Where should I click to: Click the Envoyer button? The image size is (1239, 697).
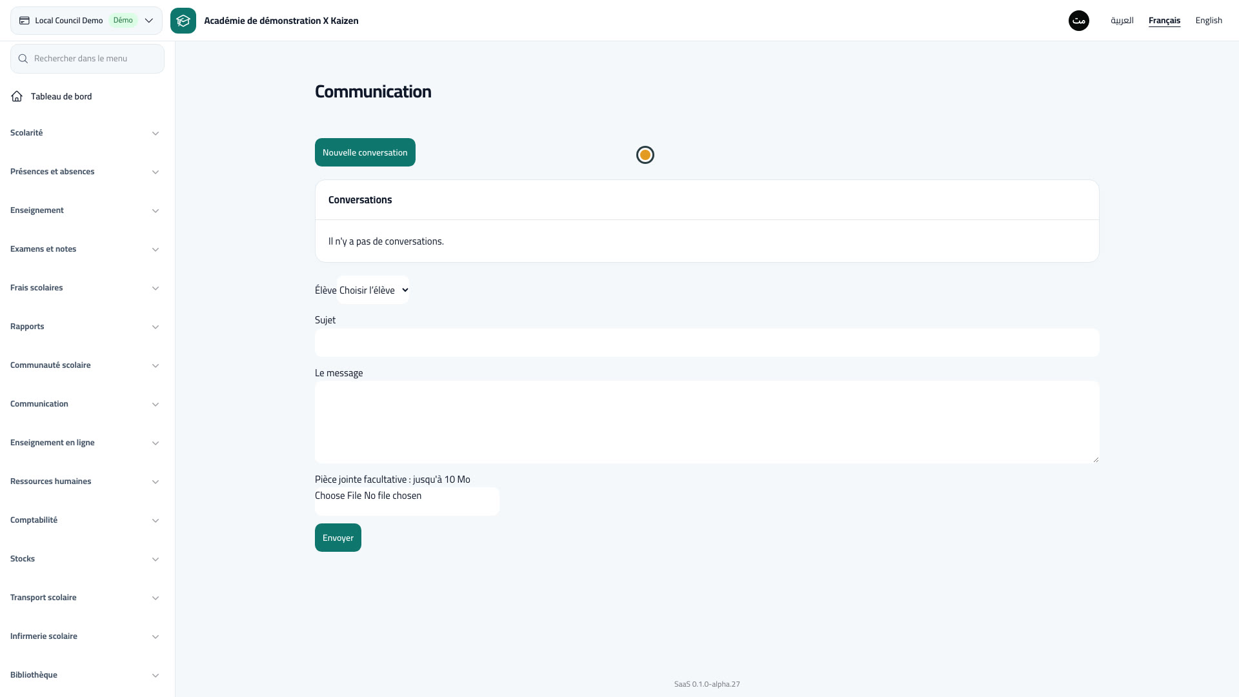338,538
